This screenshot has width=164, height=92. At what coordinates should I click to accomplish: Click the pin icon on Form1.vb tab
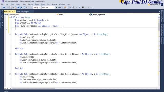click(13, 11)
